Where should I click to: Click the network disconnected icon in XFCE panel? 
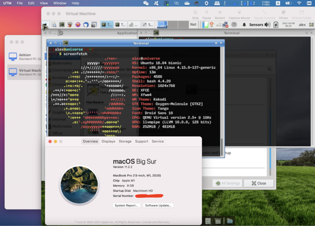(225, 25)
